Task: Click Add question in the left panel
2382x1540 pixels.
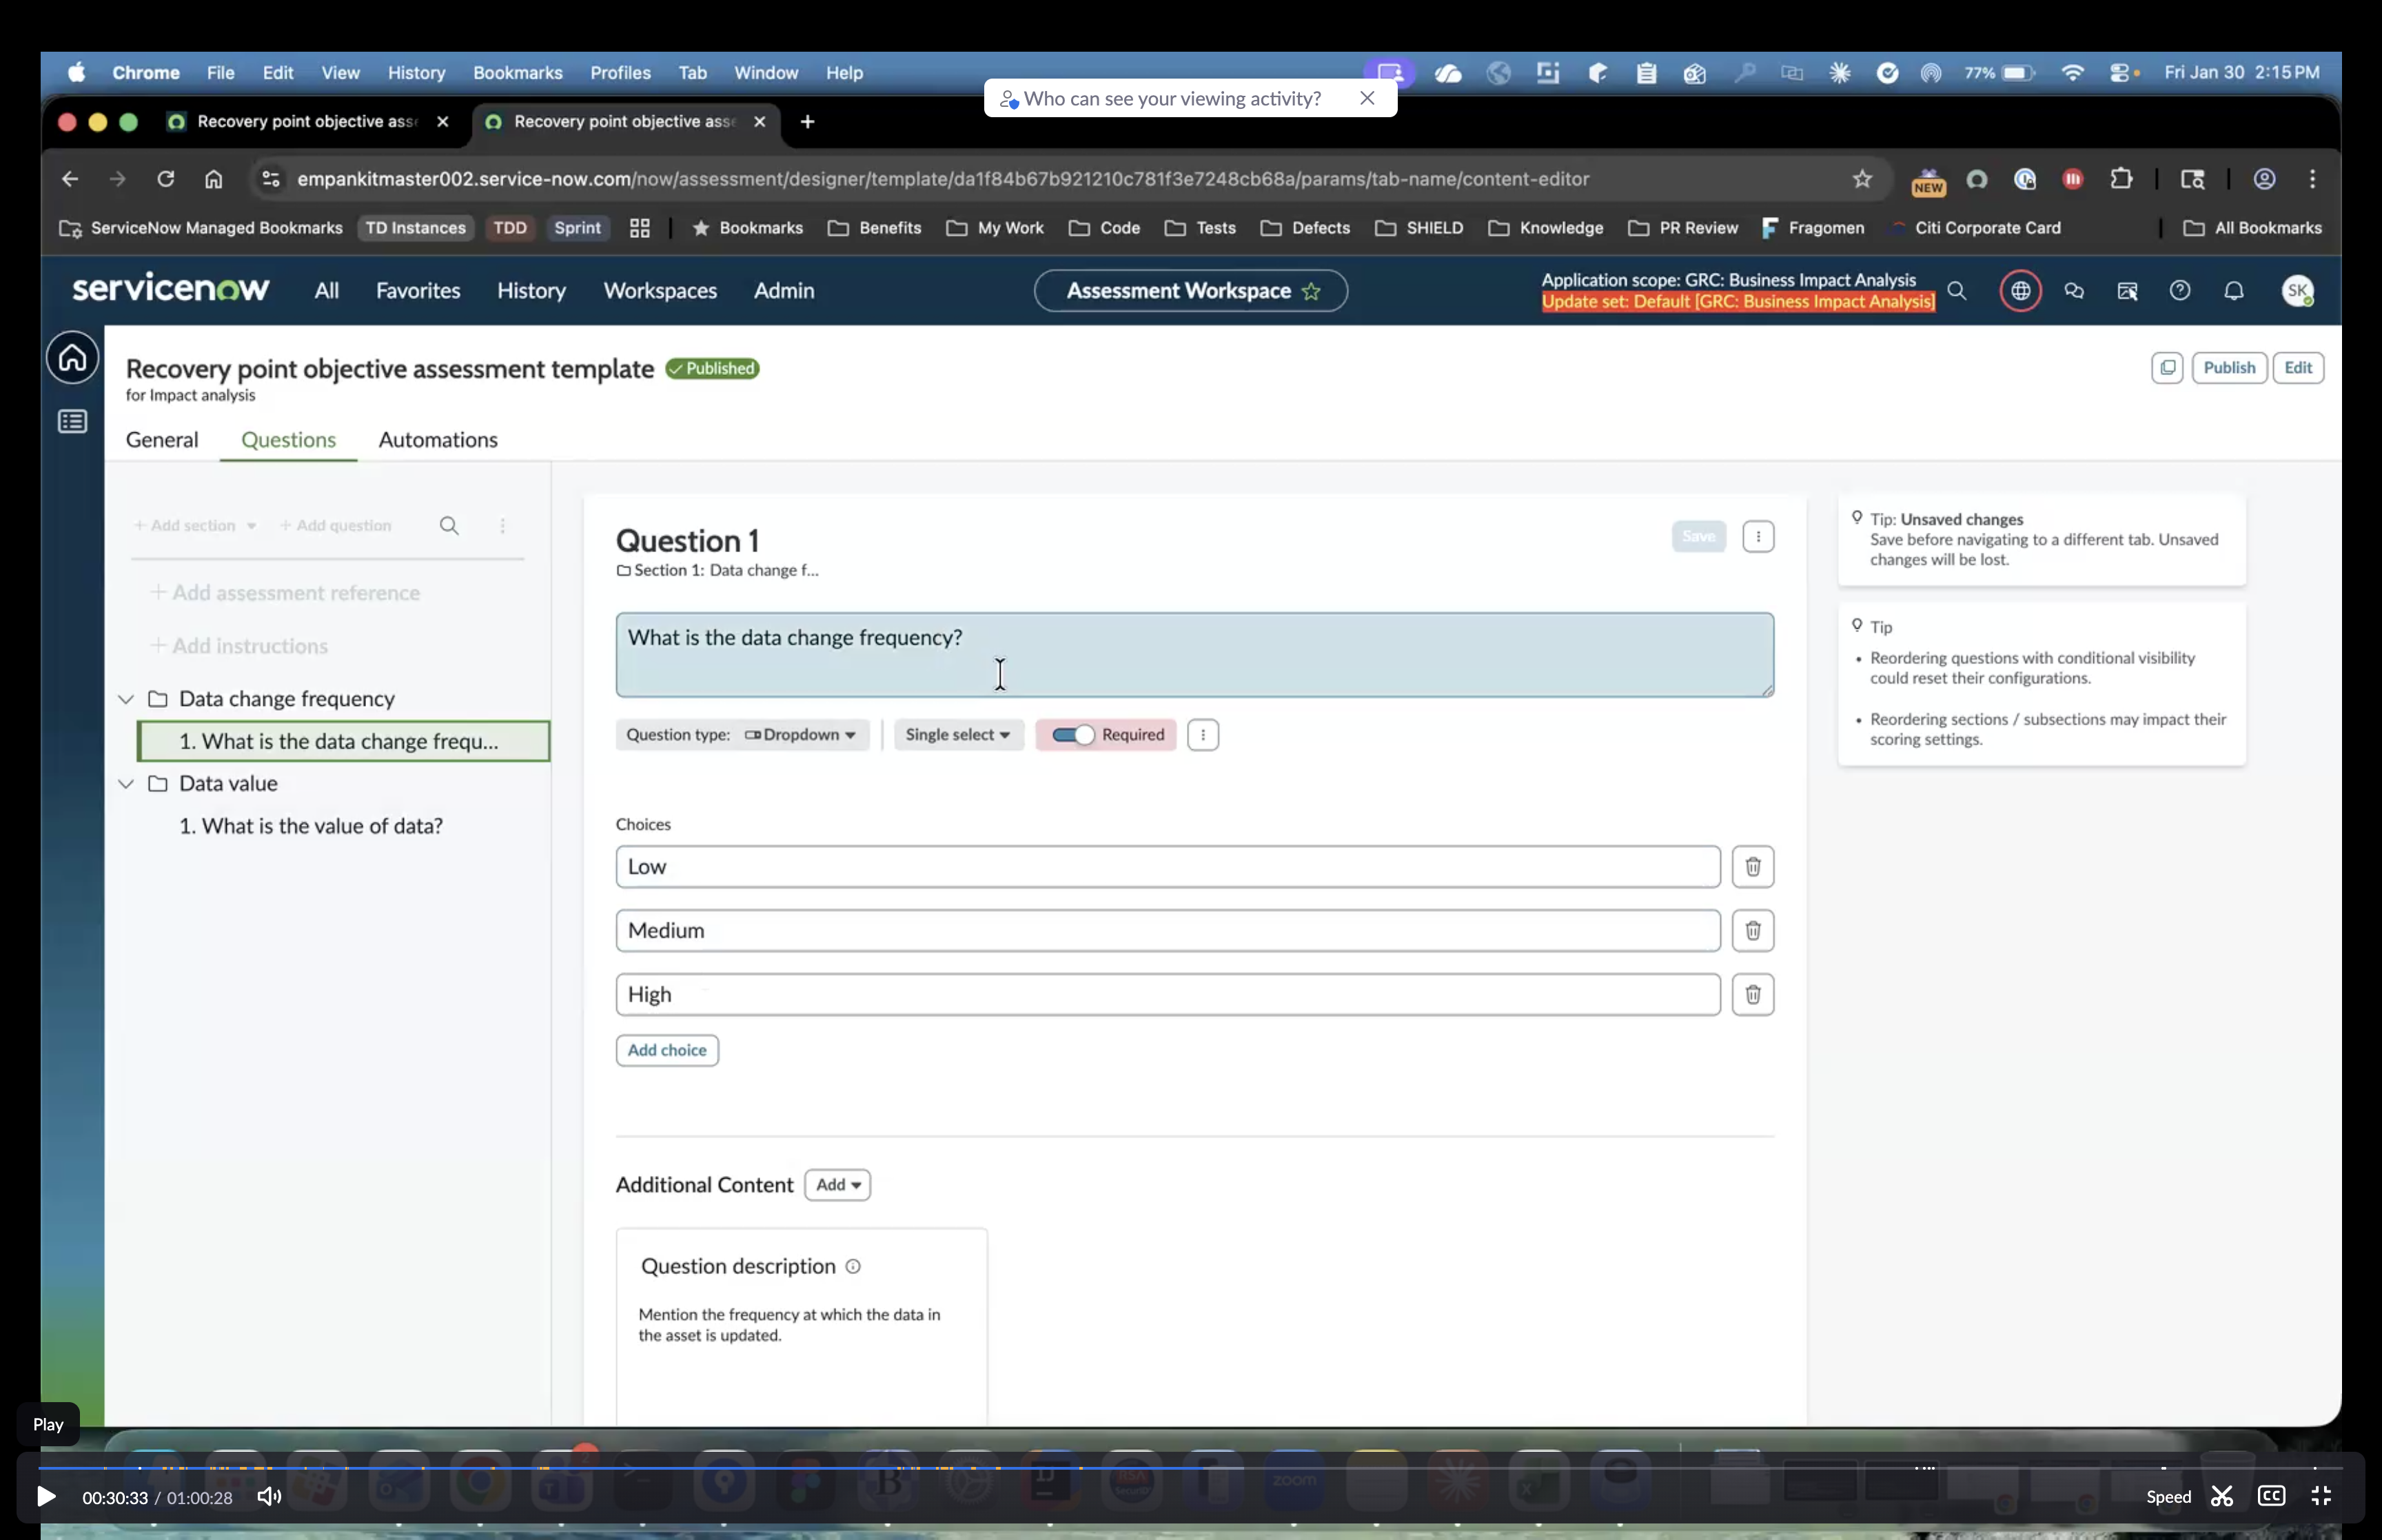Action: [x=336, y=525]
